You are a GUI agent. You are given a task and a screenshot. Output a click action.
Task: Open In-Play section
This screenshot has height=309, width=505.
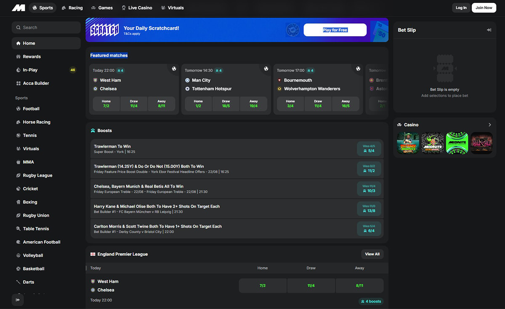[x=46, y=70]
